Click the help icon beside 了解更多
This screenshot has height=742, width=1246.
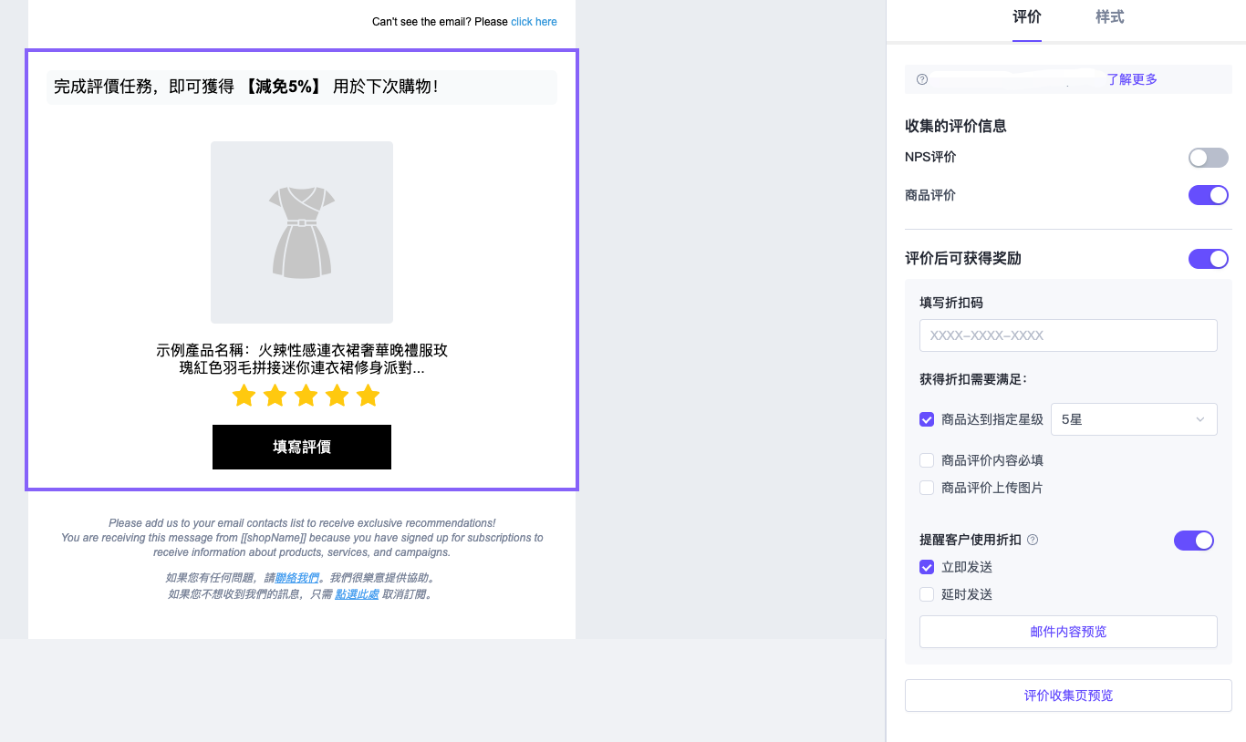pyautogui.click(x=922, y=79)
